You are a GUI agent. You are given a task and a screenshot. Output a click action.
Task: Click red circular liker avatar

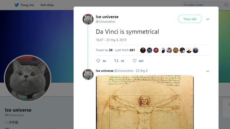(x=156, y=50)
